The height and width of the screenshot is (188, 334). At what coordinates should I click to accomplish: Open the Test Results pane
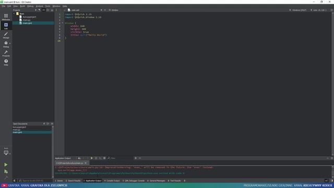pos(174,181)
